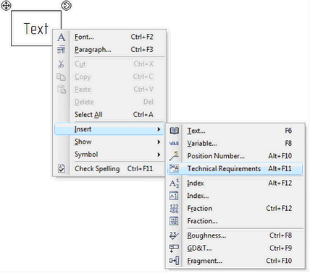Image resolution: width=310 pixels, height=273 pixels.
Task: Click the Check Spelling document icon
Action: (x=62, y=168)
